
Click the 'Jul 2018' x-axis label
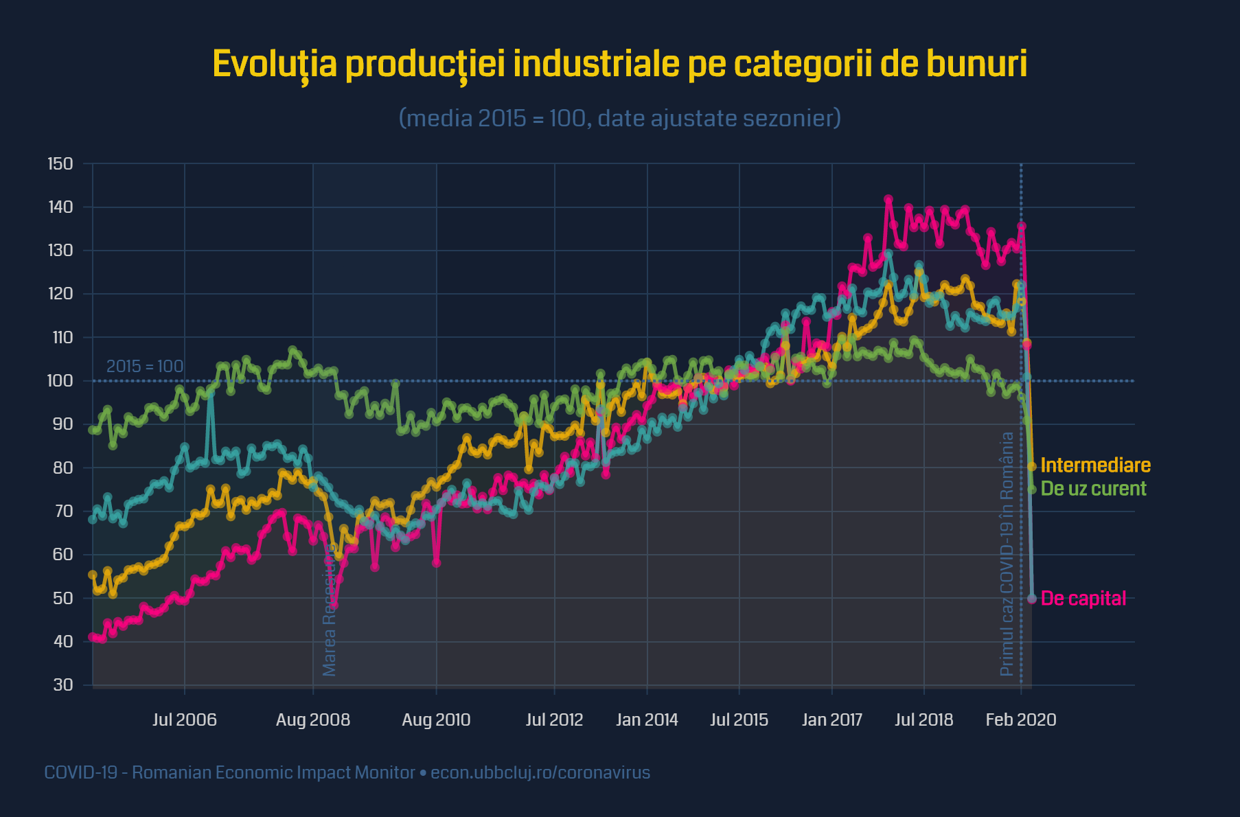click(x=923, y=720)
